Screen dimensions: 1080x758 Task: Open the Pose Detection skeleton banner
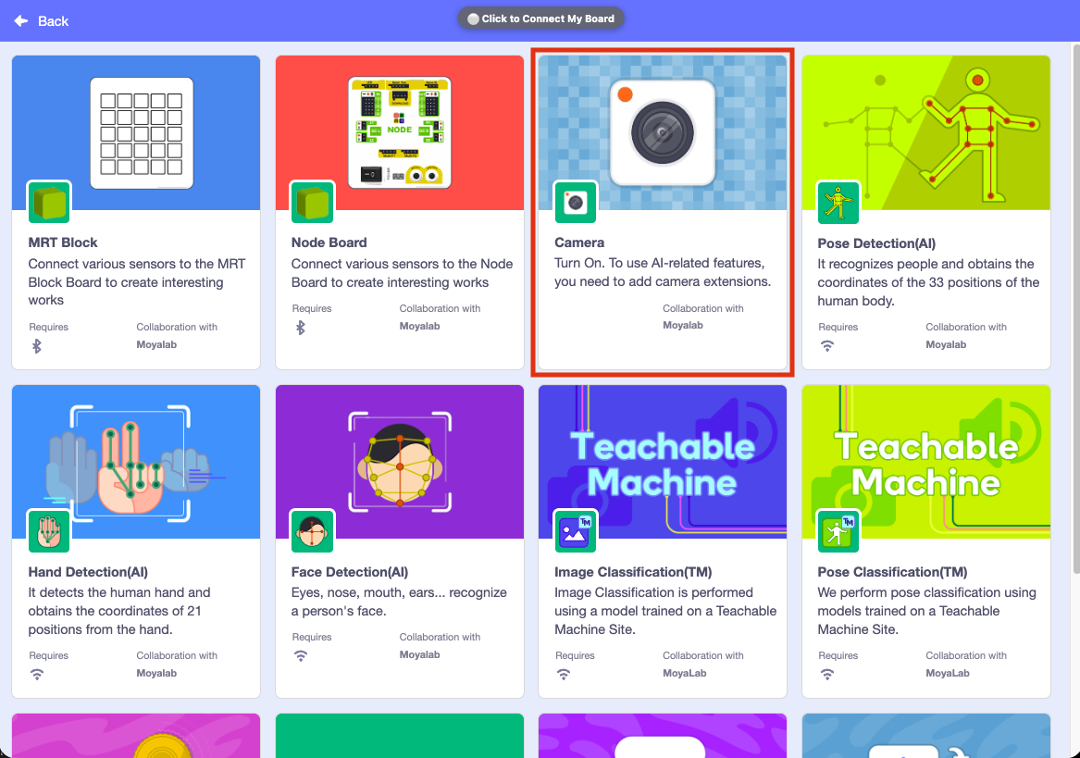(926, 133)
